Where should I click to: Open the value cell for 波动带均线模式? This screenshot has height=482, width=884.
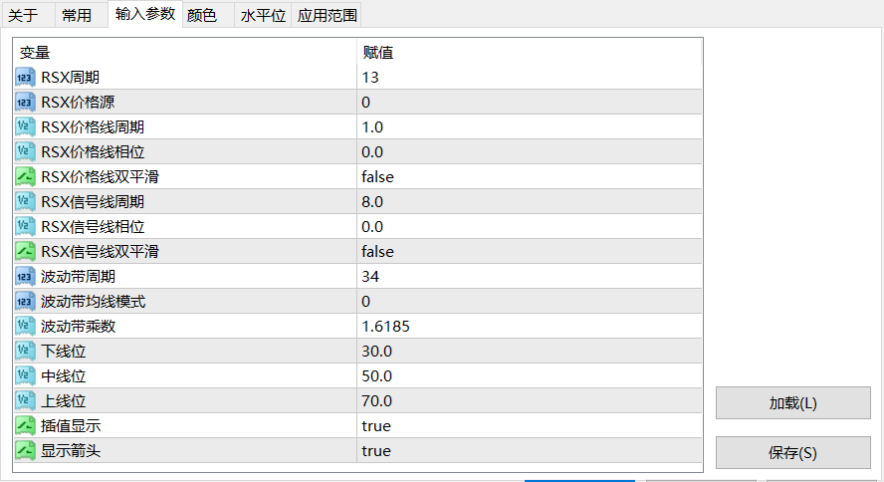(x=530, y=302)
